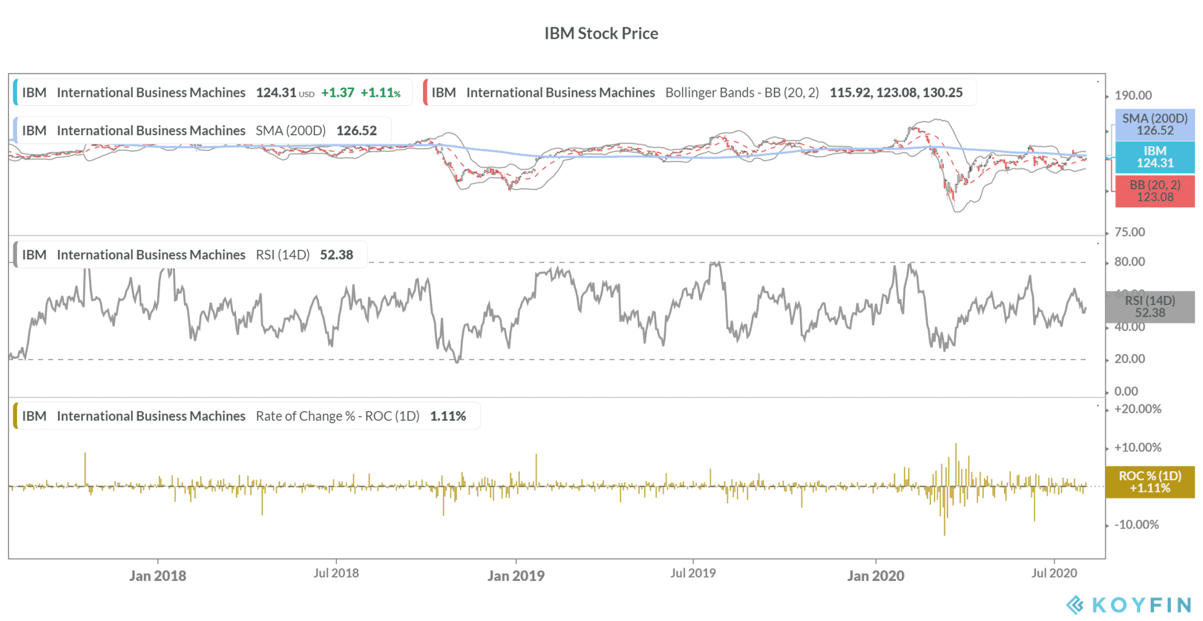Click the green +1.11% change in price legend

(x=381, y=93)
